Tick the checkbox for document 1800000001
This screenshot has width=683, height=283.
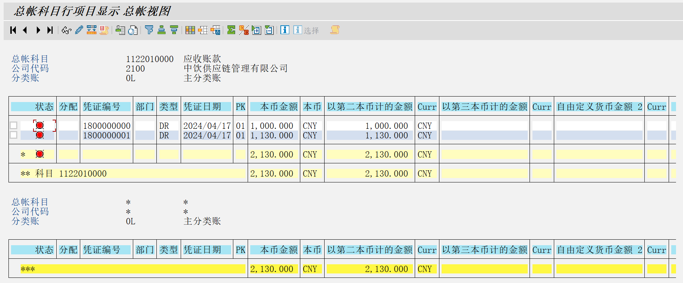[x=14, y=135]
